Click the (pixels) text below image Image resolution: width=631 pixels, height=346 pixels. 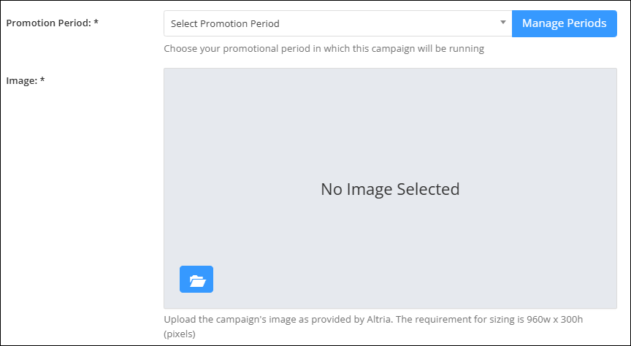(x=180, y=334)
